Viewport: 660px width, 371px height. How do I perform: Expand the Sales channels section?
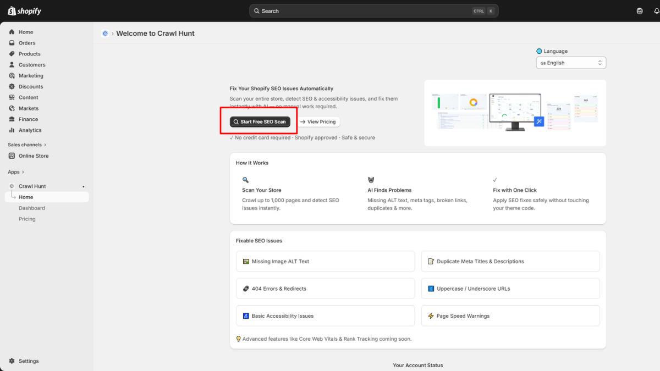point(27,145)
